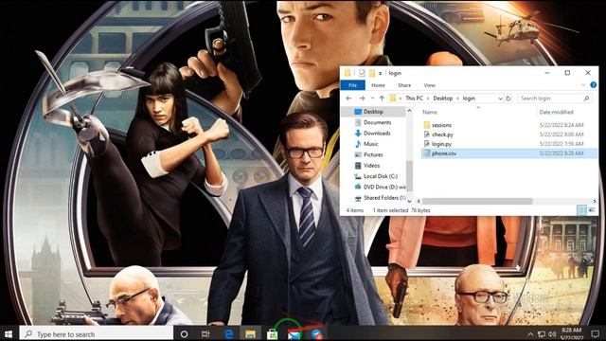The image size is (606, 341).
Task: Switch to Details view in status bar
Action: click(x=581, y=210)
